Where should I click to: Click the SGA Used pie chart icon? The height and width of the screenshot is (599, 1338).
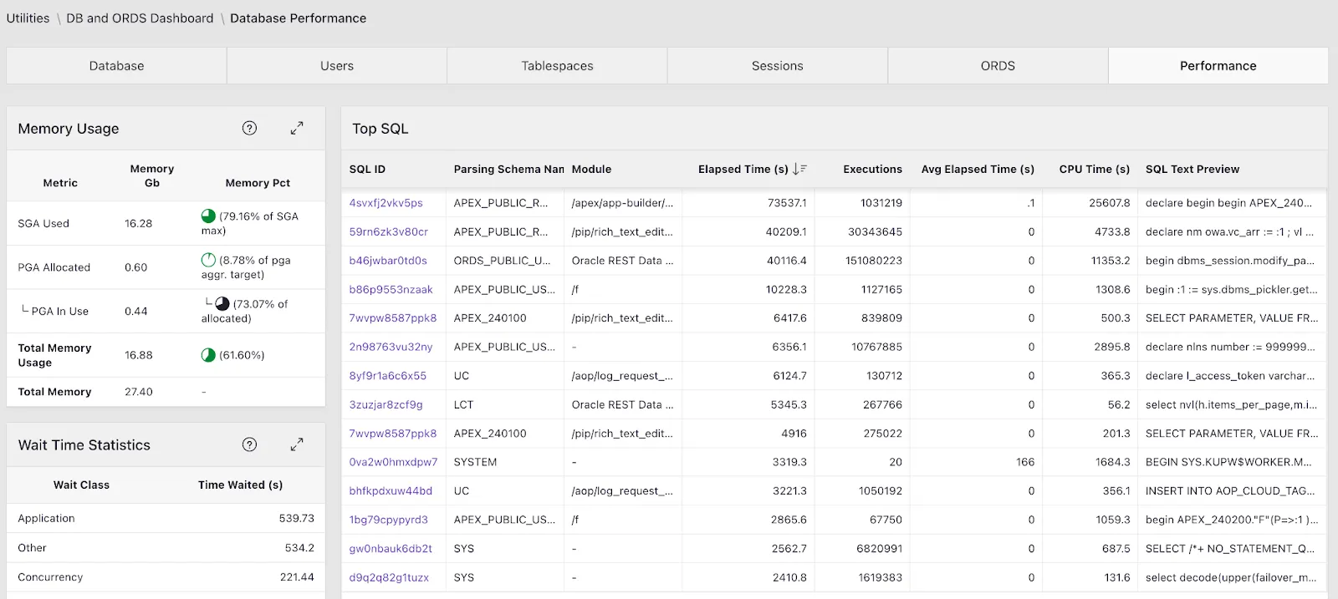(x=208, y=216)
